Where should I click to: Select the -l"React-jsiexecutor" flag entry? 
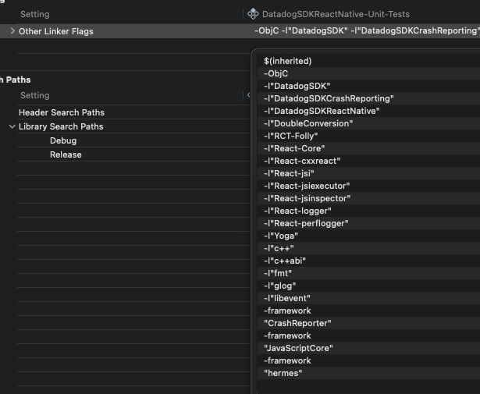[x=368, y=186]
